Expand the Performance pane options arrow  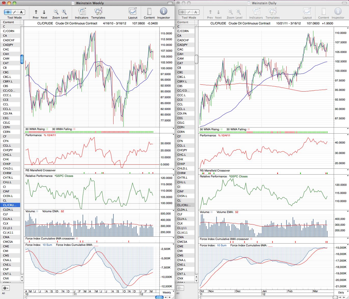click(173, 135)
